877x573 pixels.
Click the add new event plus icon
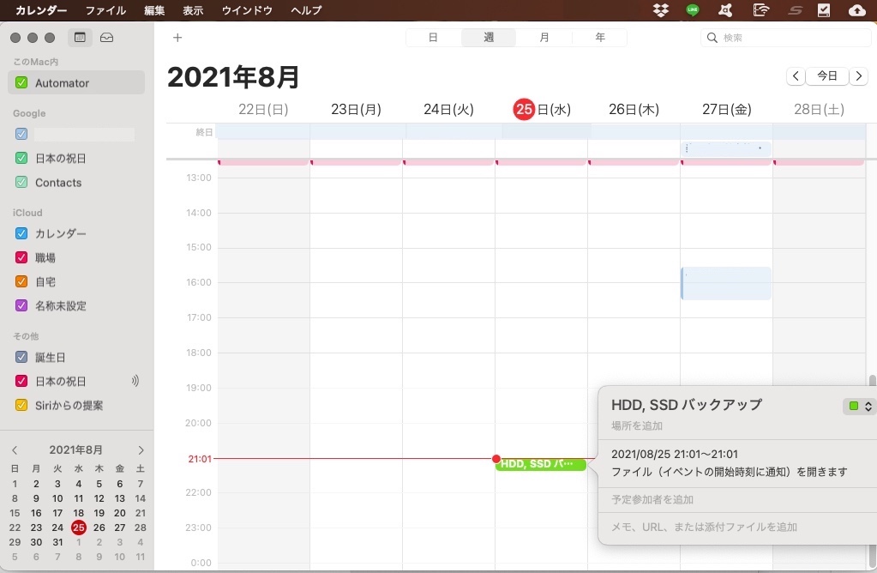tap(177, 37)
